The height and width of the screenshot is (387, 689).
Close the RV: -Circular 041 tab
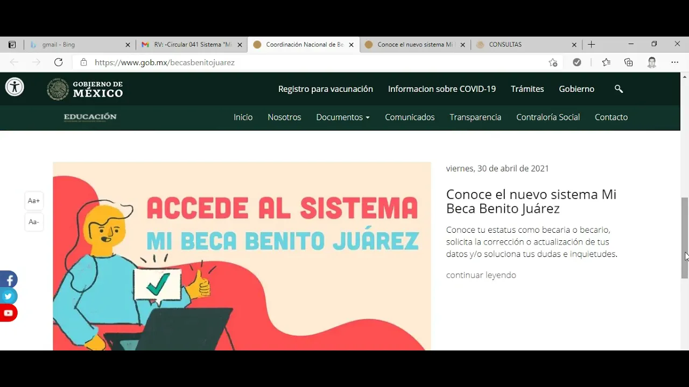pos(240,45)
